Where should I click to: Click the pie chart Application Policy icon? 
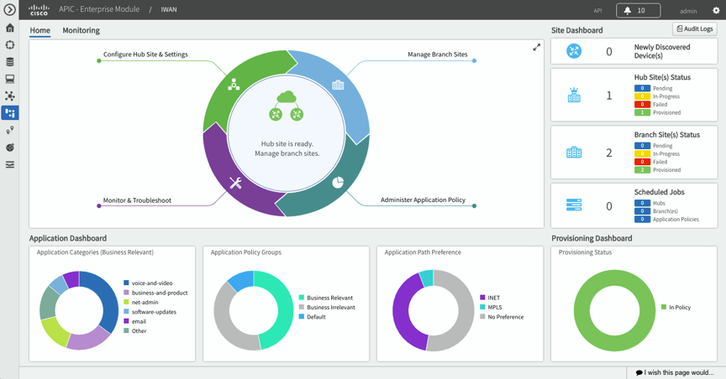tap(338, 182)
